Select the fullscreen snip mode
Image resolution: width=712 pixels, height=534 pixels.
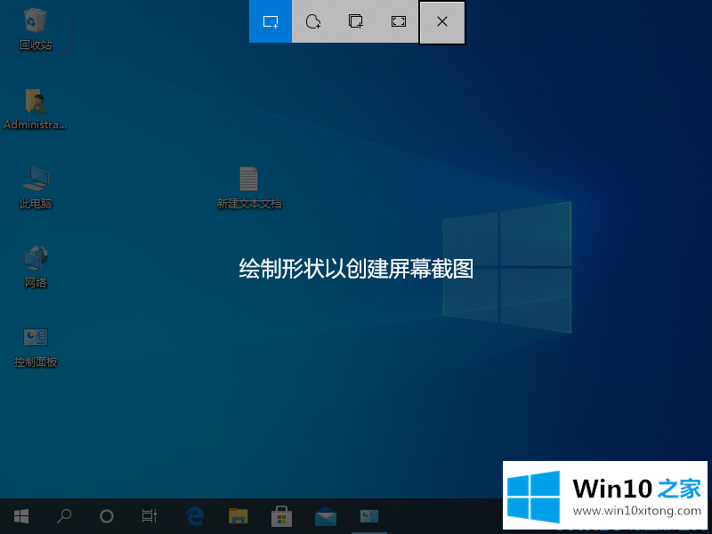click(x=398, y=21)
